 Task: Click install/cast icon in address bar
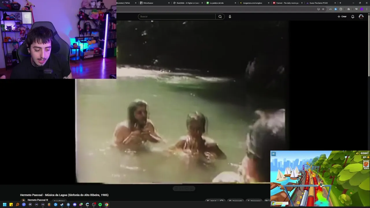[319, 9]
